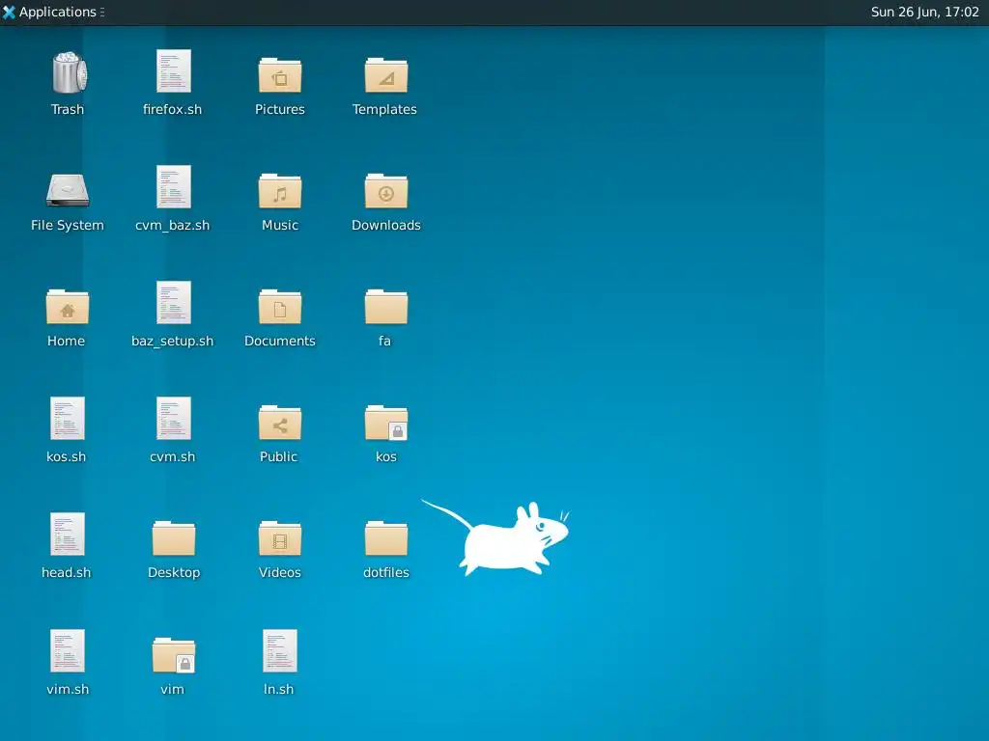Select the head.sh script file
This screenshot has height=741, width=989.
click(x=68, y=535)
